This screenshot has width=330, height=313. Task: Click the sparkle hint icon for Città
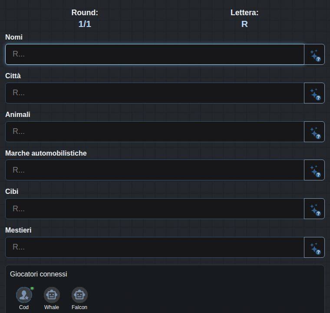click(314, 93)
